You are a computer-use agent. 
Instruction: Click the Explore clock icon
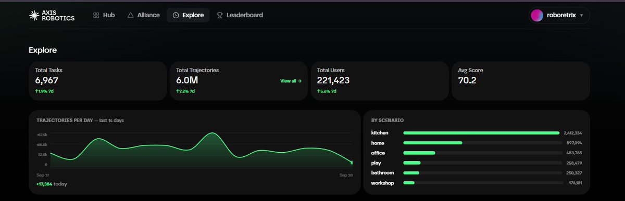click(176, 15)
